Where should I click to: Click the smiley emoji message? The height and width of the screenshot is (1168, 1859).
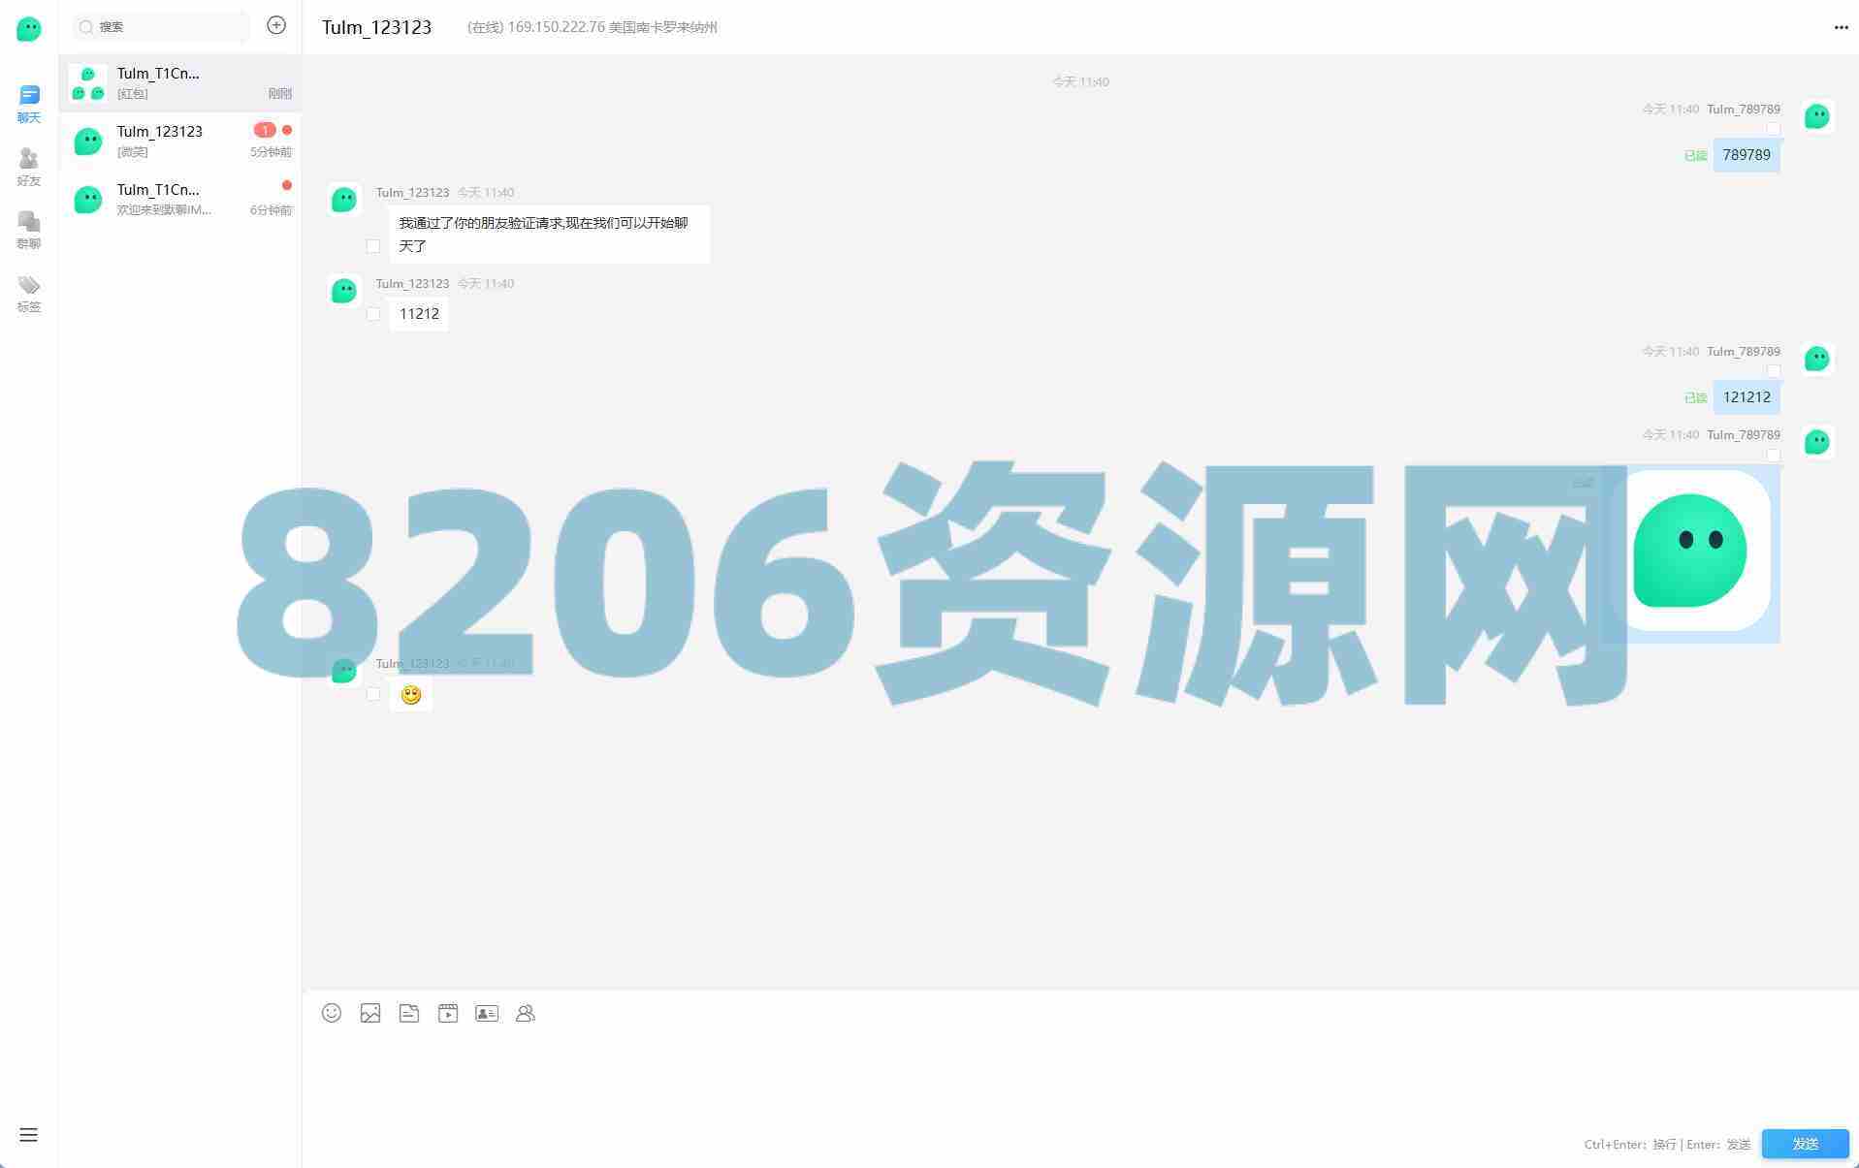(x=411, y=695)
